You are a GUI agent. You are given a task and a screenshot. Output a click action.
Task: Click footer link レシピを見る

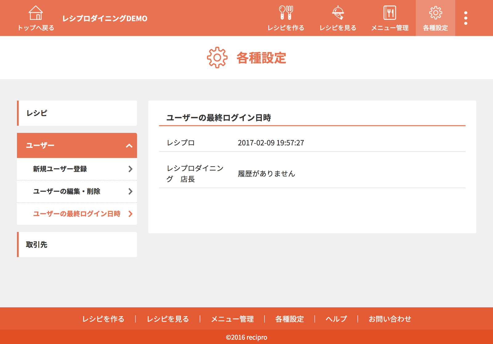click(x=168, y=319)
